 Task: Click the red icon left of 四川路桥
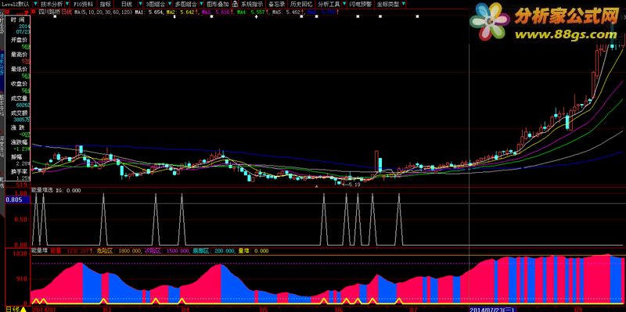tap(33, 11)
